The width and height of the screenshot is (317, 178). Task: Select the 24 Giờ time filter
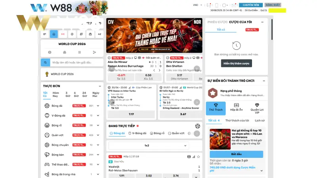coord(84,94)
